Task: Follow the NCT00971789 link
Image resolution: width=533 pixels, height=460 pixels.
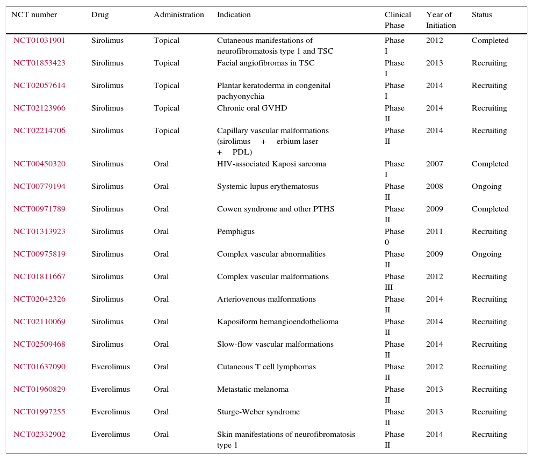Action: (39, 209)
